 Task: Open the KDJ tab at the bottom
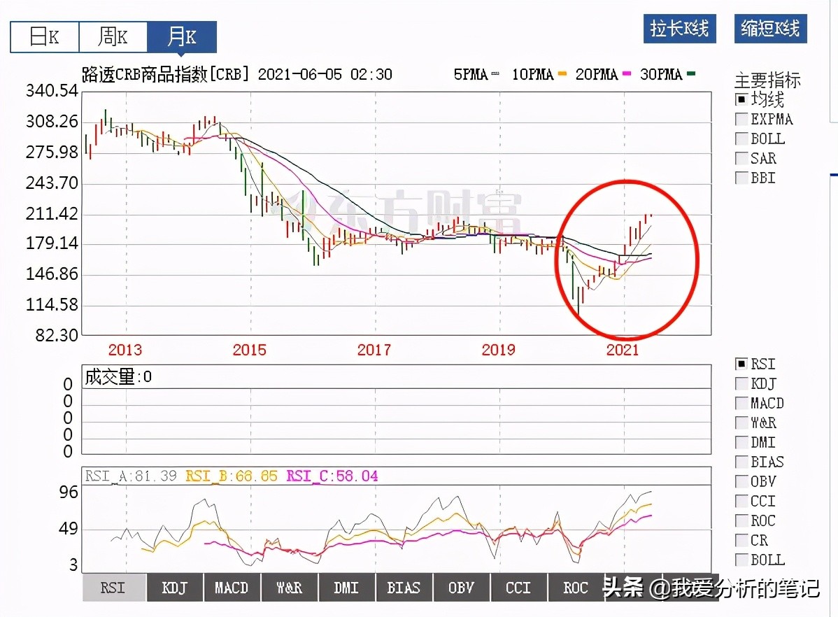(x=174, y=588)
